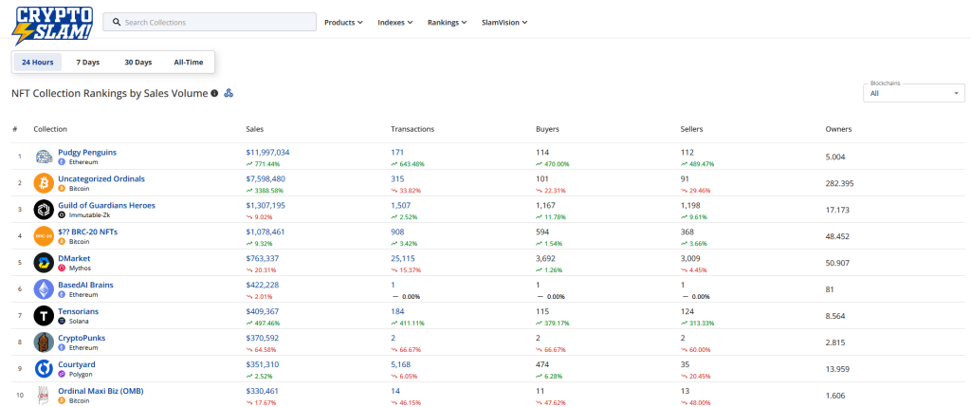Click the Search Collections input field
Screen dimensions: 971x407
click(x=210, y=23)
